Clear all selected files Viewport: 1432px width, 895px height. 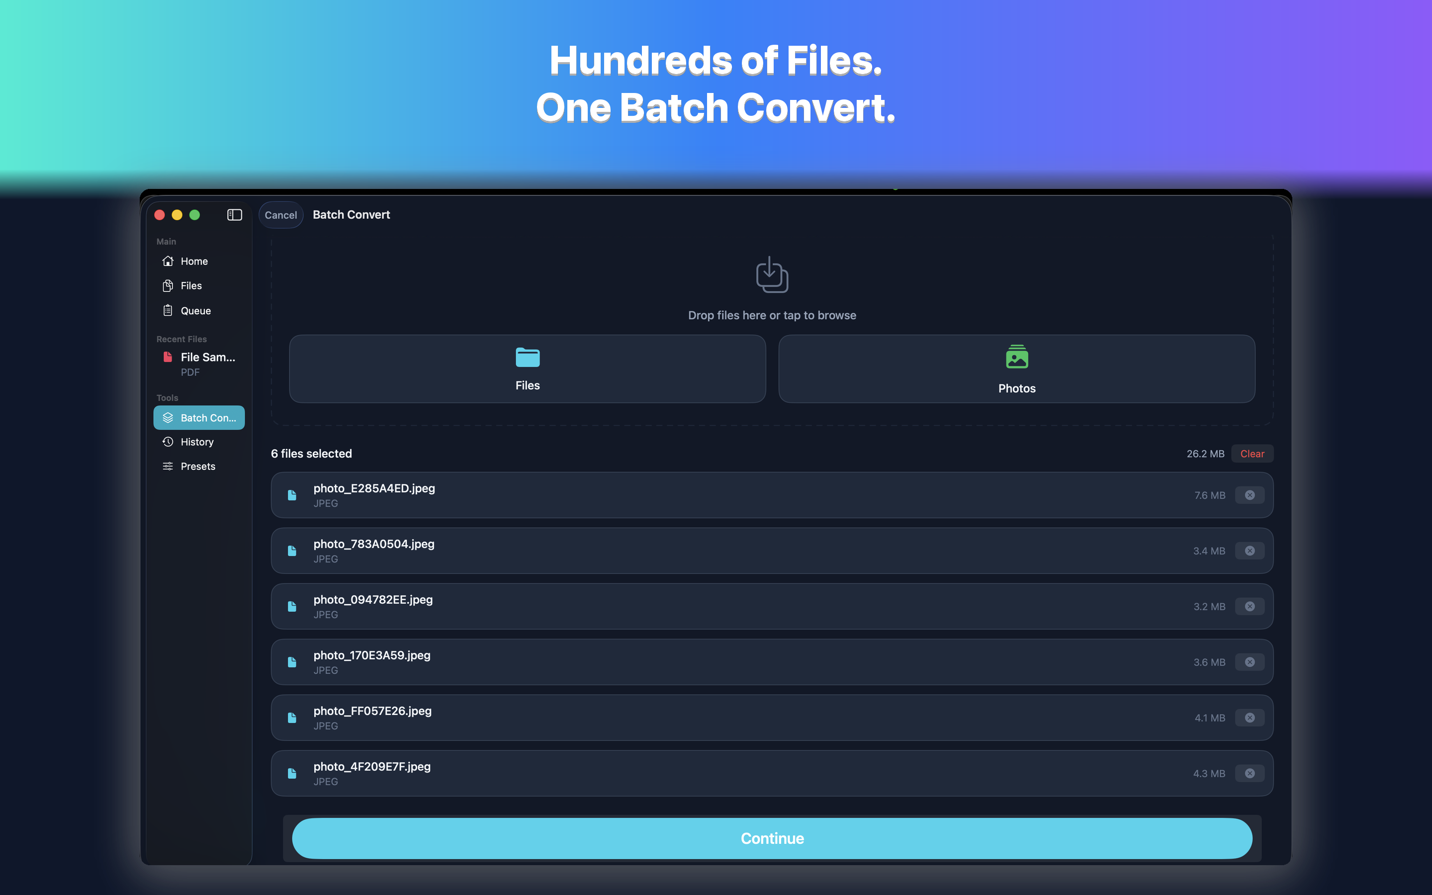coord(1252,454)
